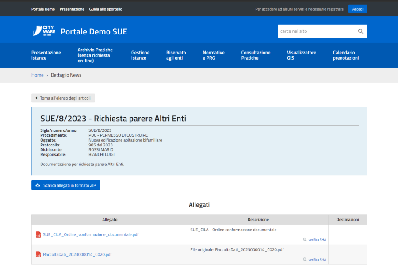
Task: Open SUE_CILA_Ordine_conformazione_documentale.pdf link
Action: pos(90,234)
